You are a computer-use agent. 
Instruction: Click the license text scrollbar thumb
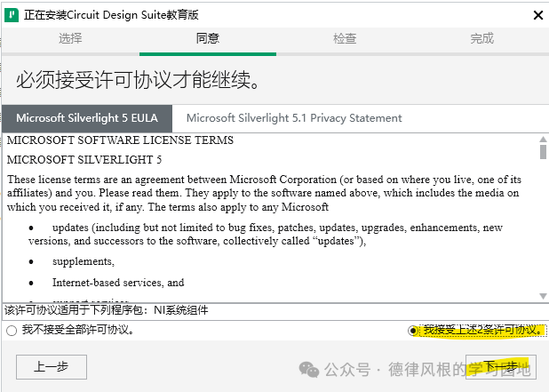[x=543, y=152]
